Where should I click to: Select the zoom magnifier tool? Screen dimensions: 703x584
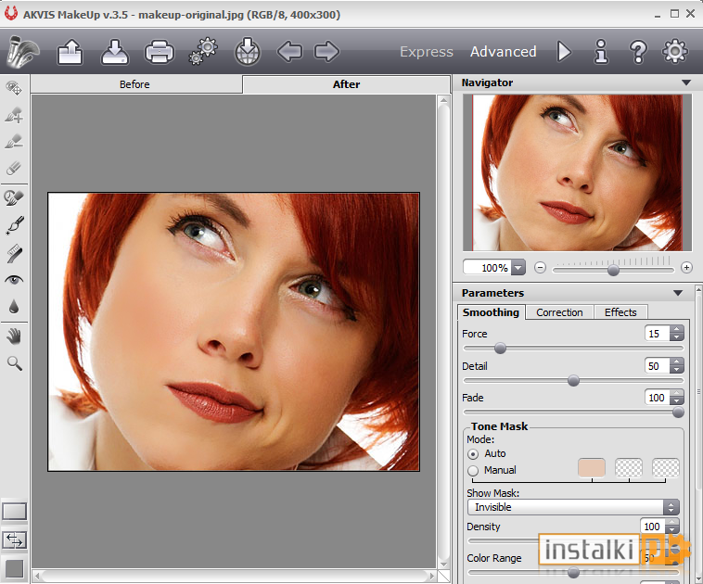(x=14, y=363)
